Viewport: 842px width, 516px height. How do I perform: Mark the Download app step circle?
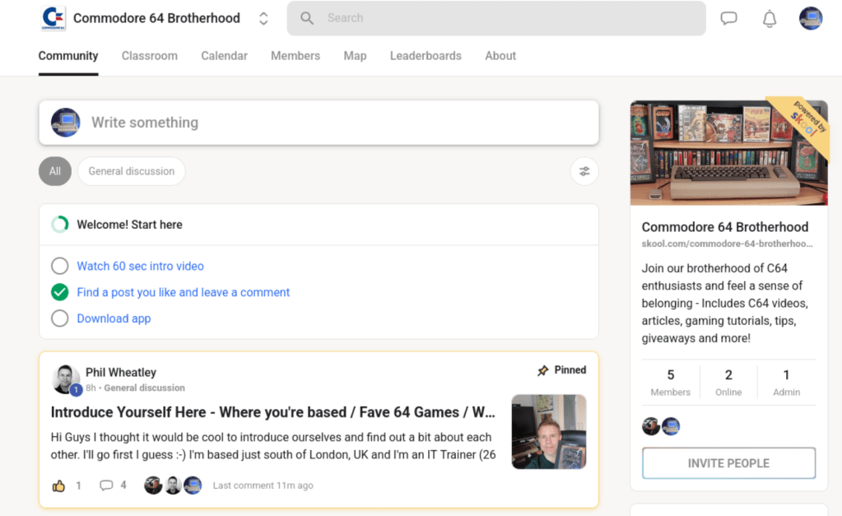pyautogui.click(x=59, y=318)
